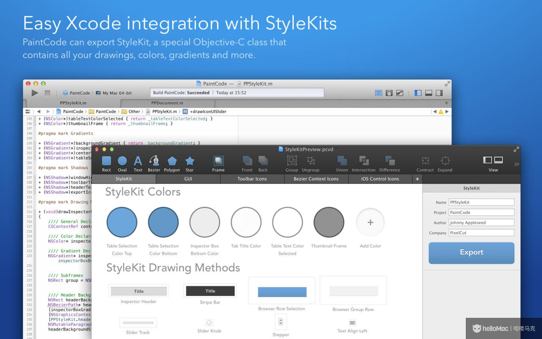Click the Stepper control preview
Image resolution: width=542 pixels, height=339 pixels.
280,322
